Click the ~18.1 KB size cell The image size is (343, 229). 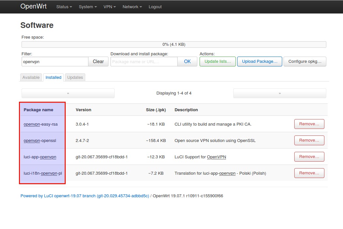tap(156, 124)
